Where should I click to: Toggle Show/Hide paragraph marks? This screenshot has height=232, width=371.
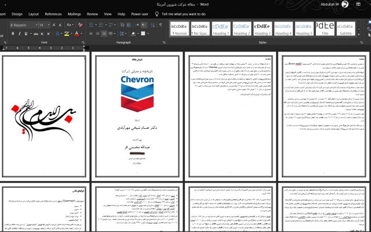pos(161,25)
